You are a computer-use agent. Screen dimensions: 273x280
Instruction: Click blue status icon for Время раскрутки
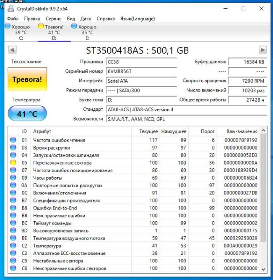click(x=13, y=148)
